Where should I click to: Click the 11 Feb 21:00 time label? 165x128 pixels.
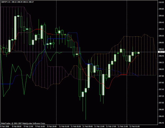123,126
